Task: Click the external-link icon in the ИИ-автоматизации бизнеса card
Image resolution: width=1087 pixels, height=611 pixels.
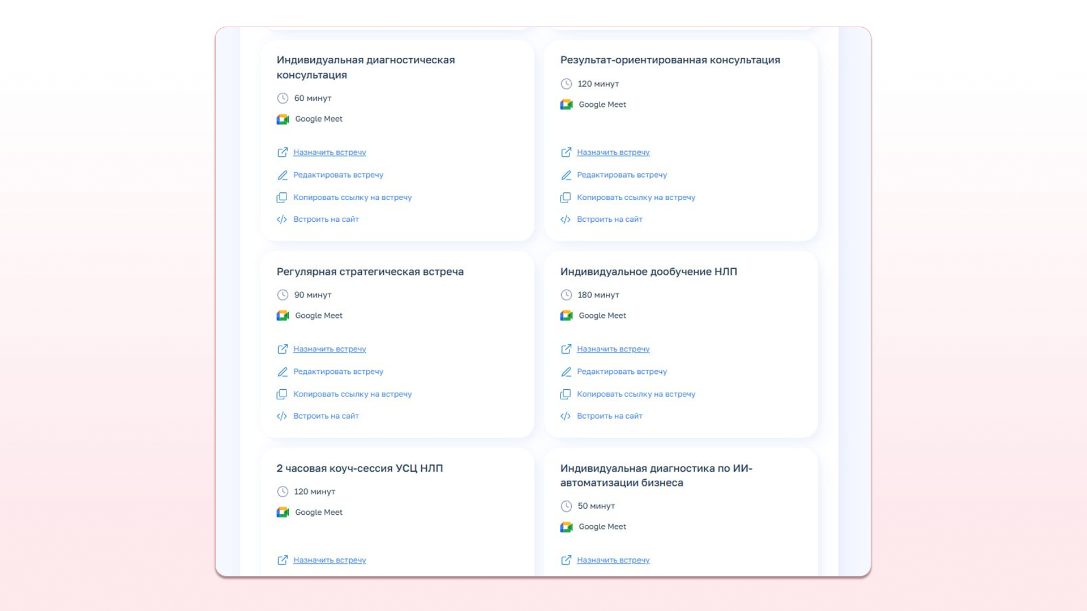Action: tap(566, 560)
